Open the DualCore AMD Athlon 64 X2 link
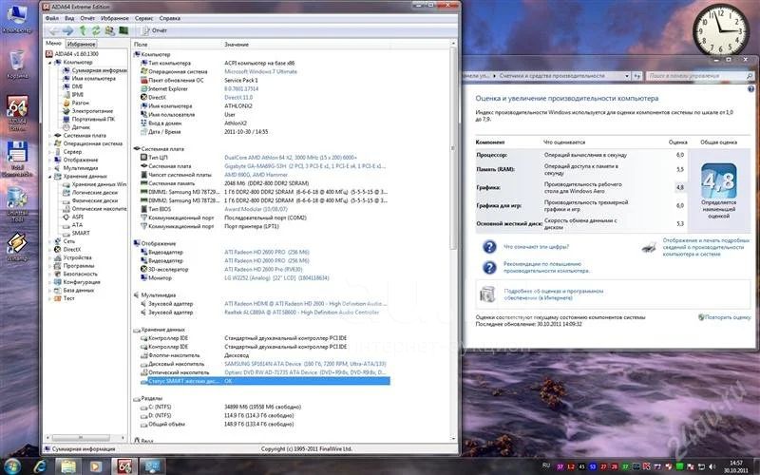Viewport: 760px width, 475px height. [x=291, y=158]
